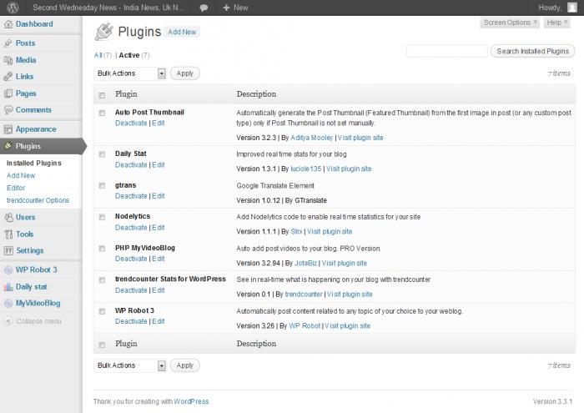This screenshot has height=413, width=584.
Task: Open the plugin Editor submenu item
Action: [x=16, y=188]
